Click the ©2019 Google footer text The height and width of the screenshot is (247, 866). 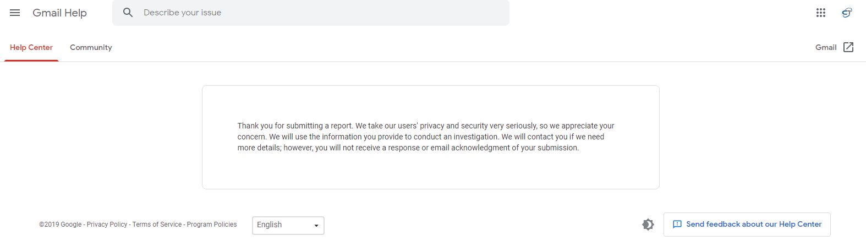[60, 224]
